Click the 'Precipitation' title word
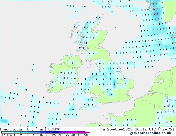176x136 pixels. pyautogui.click(x=12, y=129)
